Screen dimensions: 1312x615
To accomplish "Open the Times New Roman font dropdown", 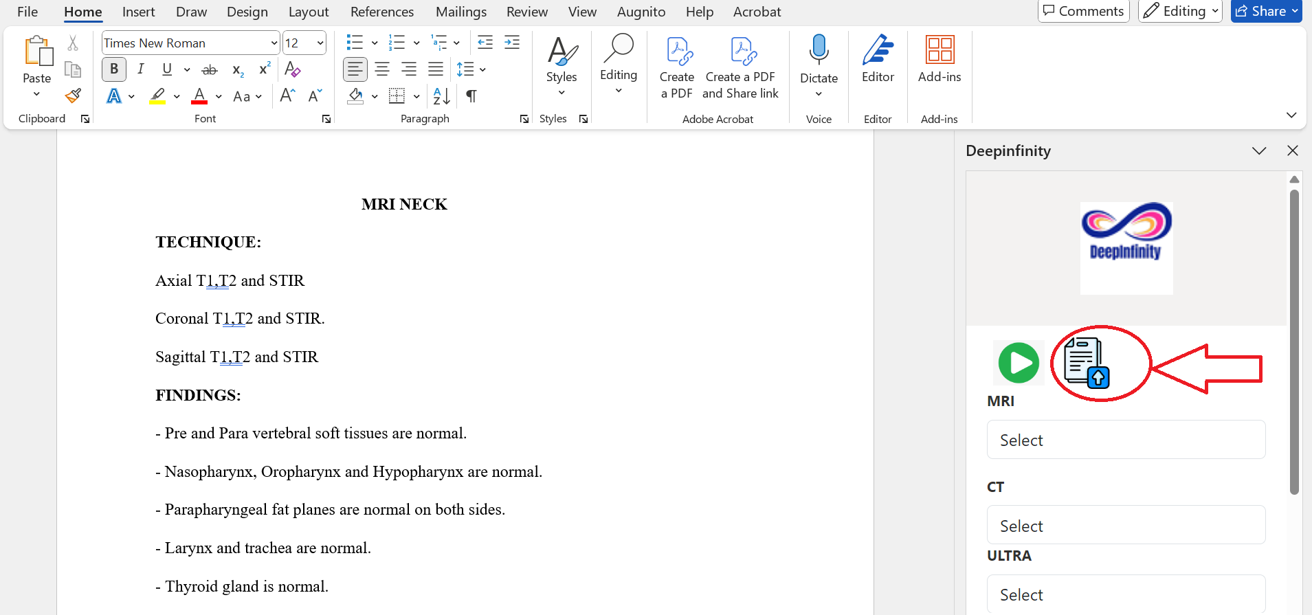I will coord(274,43).
